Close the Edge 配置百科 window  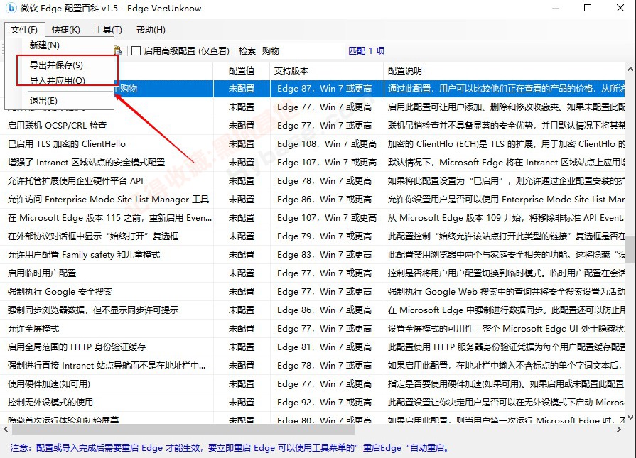(620, 8)
